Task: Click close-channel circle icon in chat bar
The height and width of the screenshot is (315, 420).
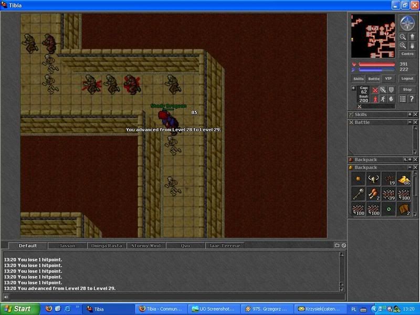Action: [344, 245]
